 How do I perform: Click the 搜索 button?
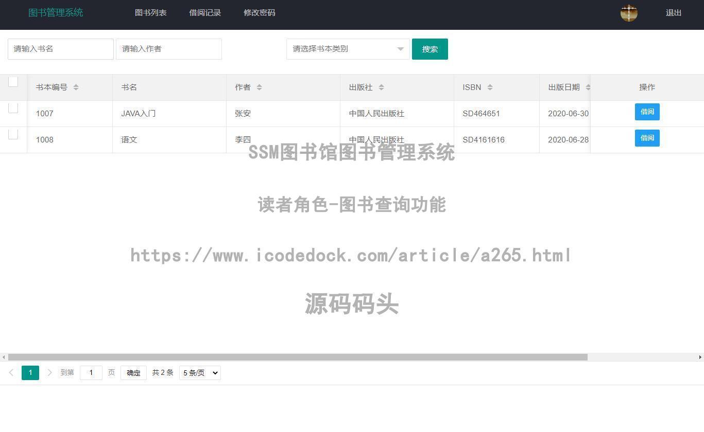pos(430,49)
